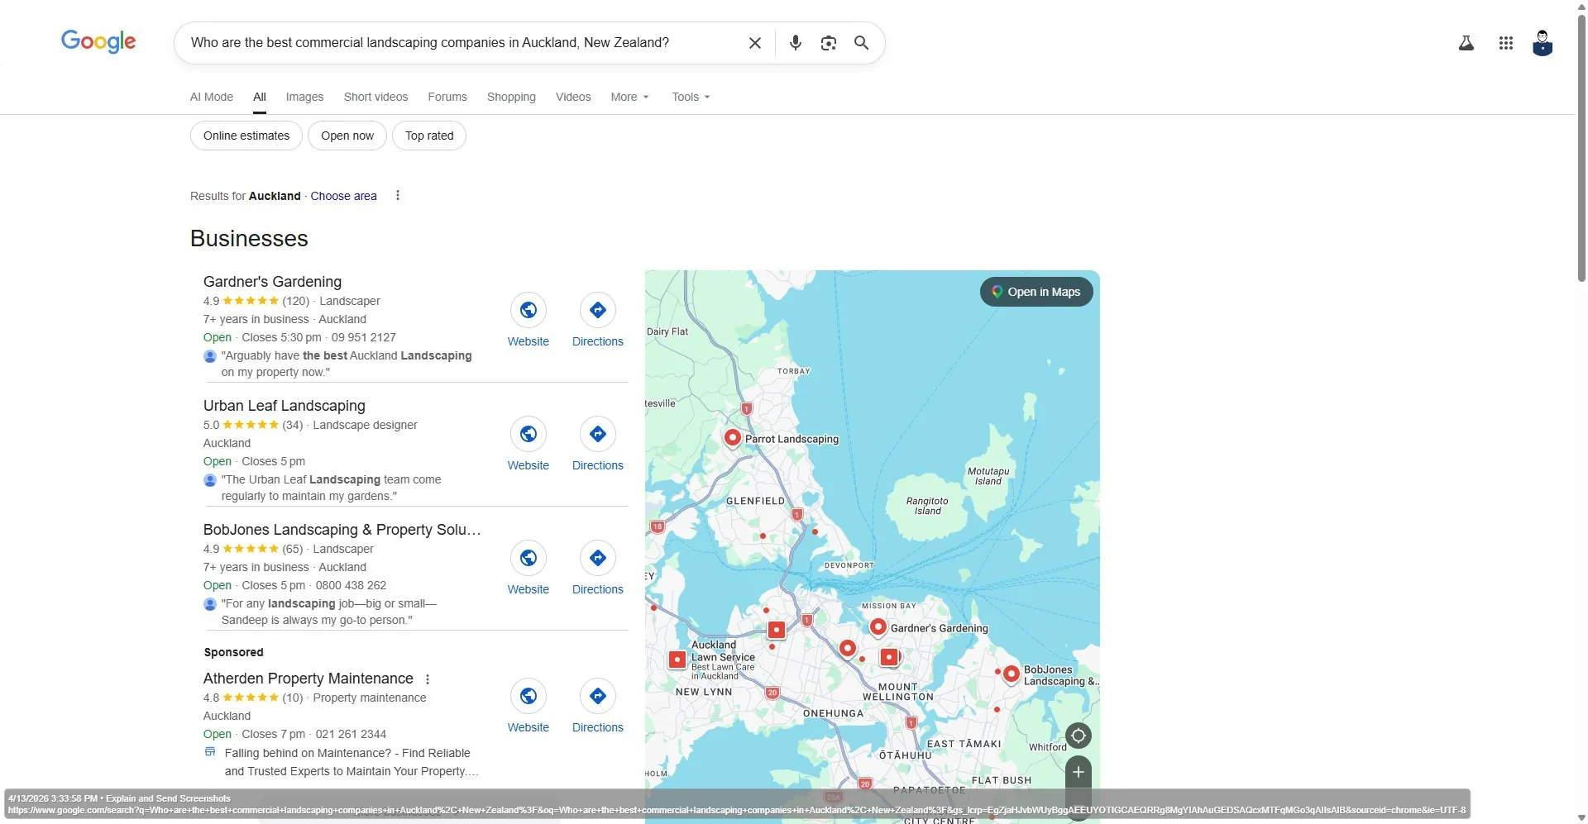Get directions to Atherden Property Maintenance
This screenshot has height=824, width=1588.
click(x=598, y=696)
